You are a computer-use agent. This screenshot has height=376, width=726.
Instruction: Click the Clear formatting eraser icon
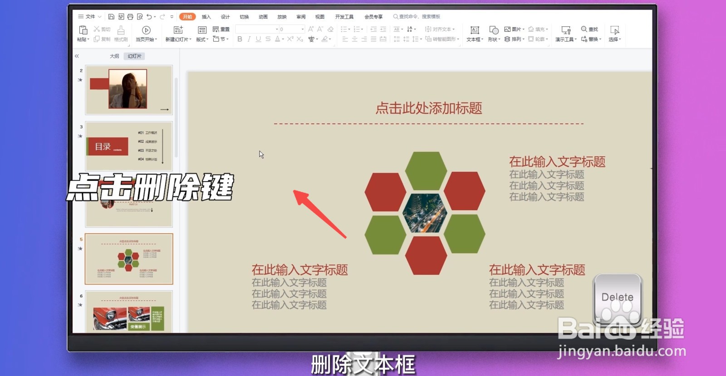pyautogui.click(x=330, y=29)
